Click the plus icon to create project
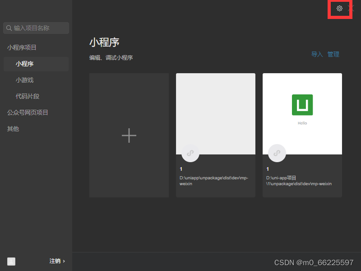This screenshot has height=271, width=361. (129, 135)
